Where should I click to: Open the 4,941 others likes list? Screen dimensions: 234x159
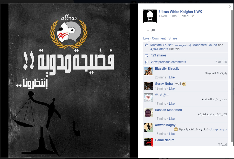pos(159,49)
